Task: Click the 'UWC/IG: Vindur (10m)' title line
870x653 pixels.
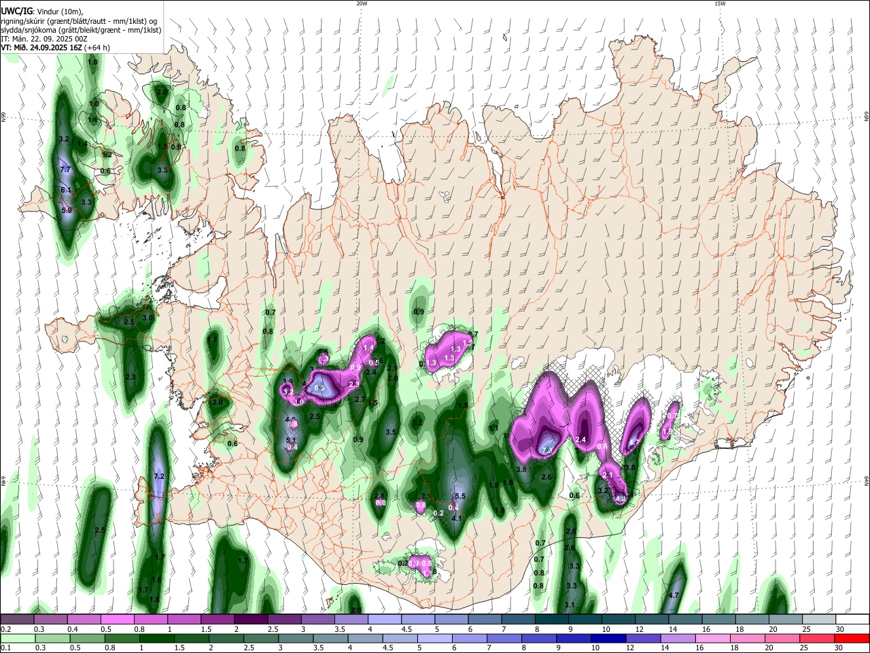Action: (x=42, y=12)
